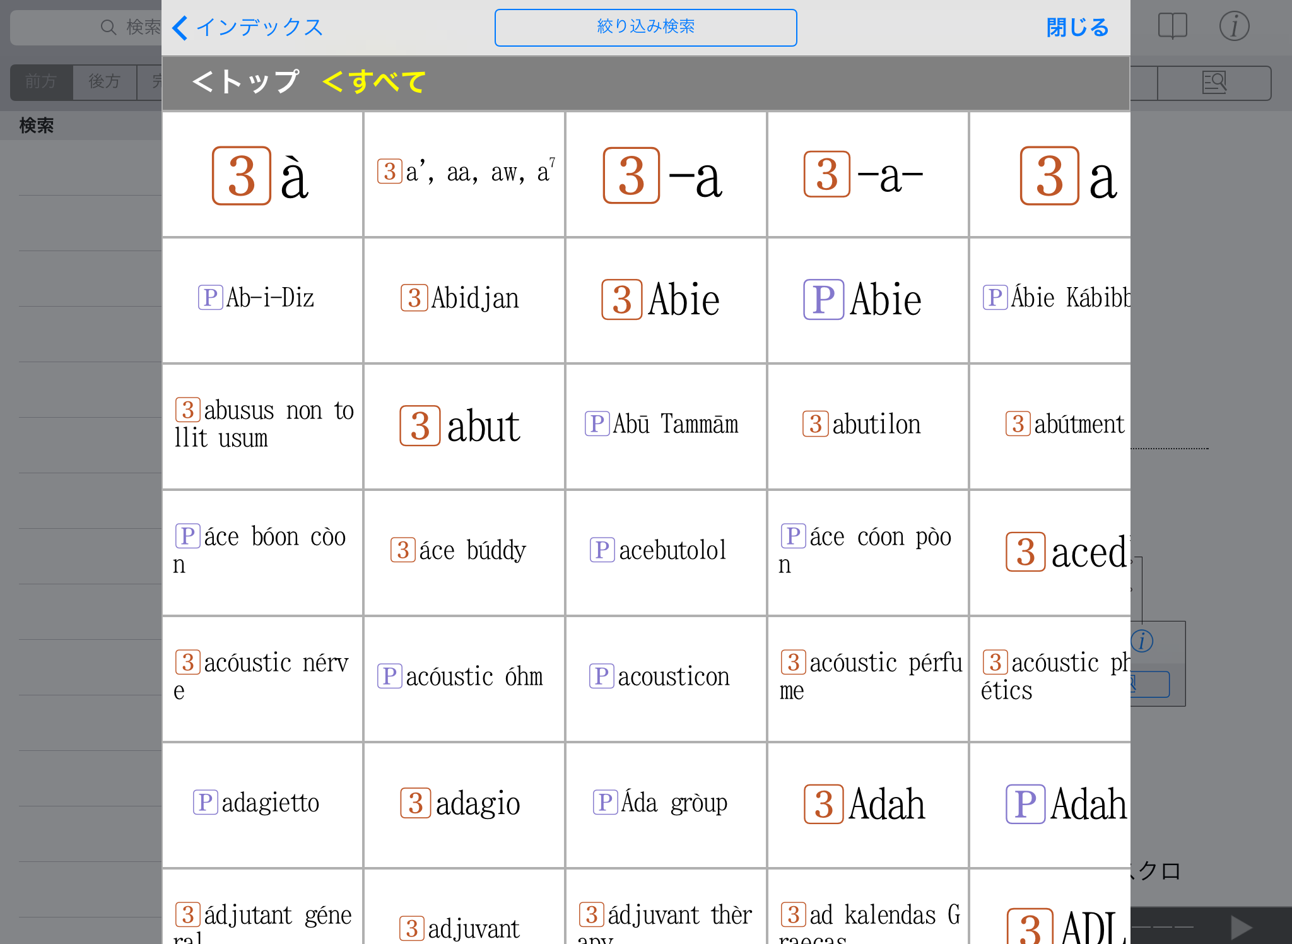Select the <すべて breadcrumb
1292x944 pixels.
373,82
